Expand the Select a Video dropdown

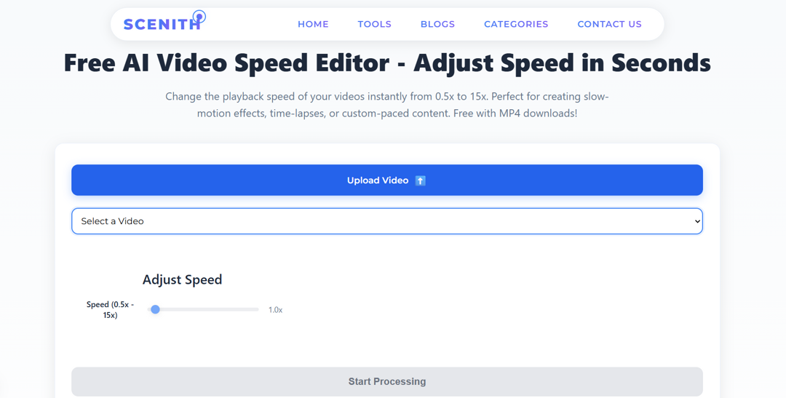click(387, 221)
